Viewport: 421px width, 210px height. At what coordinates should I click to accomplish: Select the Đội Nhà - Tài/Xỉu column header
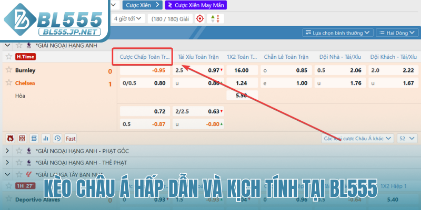click(340, 57)
